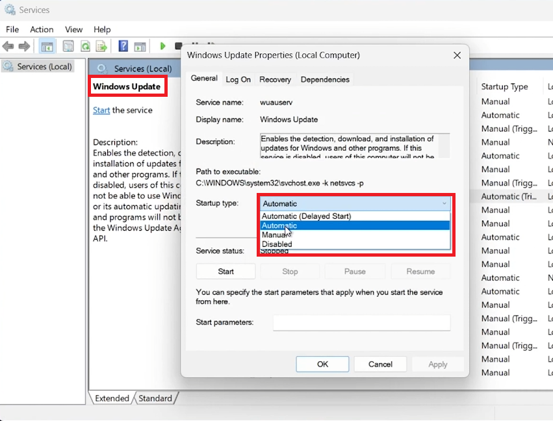Click the display name 'Windows Update' in the dialog
Image resolution: width=553 pixels, height=421 pixels.
[289, 120]
